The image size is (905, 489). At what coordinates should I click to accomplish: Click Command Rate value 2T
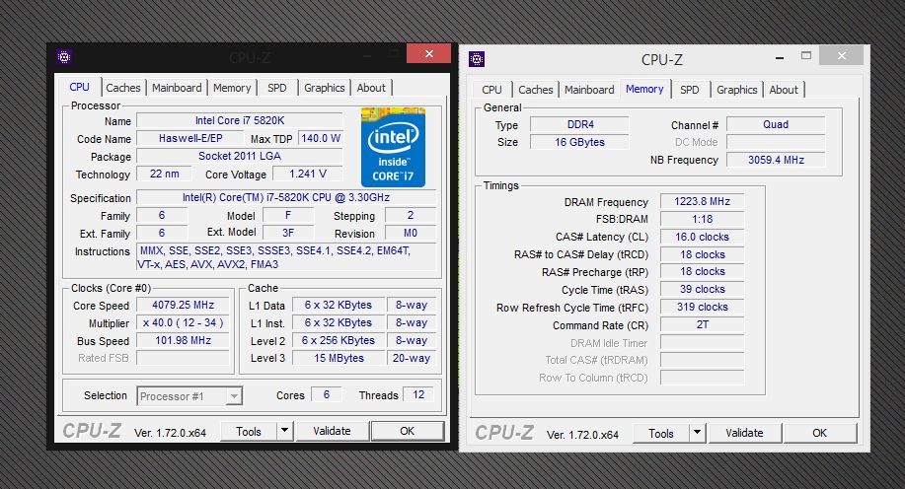(x=702, y=324)
